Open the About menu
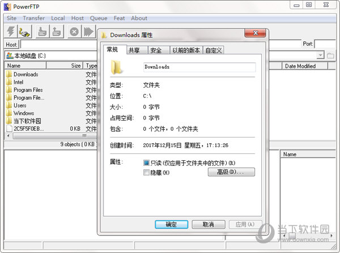The width and height of the screenshot is (340, 253). click(x=139, y=18)
